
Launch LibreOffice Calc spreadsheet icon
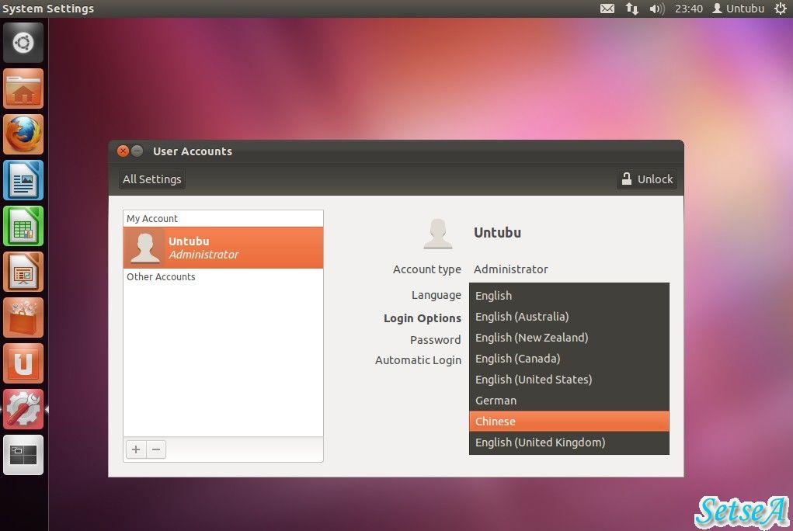[x=23, y=226]
